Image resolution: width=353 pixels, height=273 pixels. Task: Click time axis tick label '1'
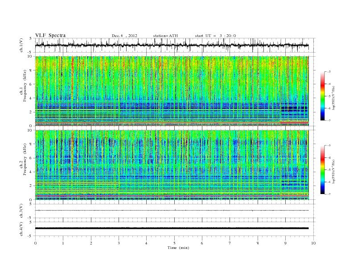click(63, 243)
